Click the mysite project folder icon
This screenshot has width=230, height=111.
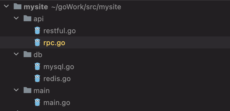[x=17, y=7]
